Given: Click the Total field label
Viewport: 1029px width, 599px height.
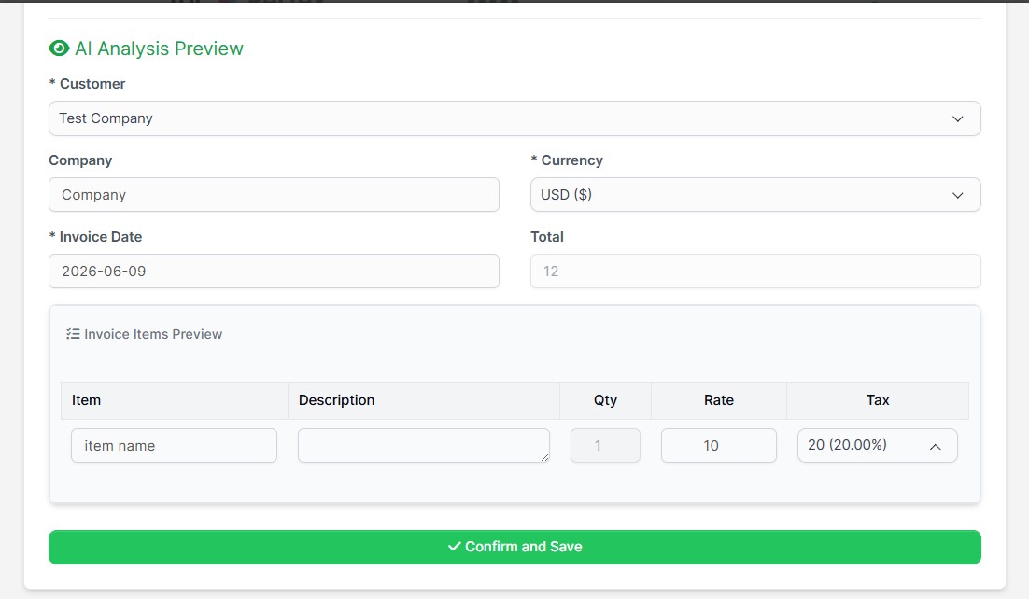Looking at the screenshot, I should (x=546, y=237).
